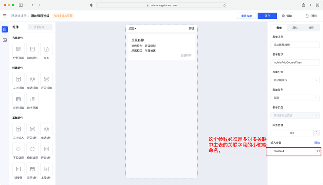323x185 pixels.
Task: Open the 表单类型 dropdown
Action: 295,115
